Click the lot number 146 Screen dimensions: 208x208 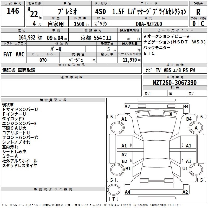13,11
